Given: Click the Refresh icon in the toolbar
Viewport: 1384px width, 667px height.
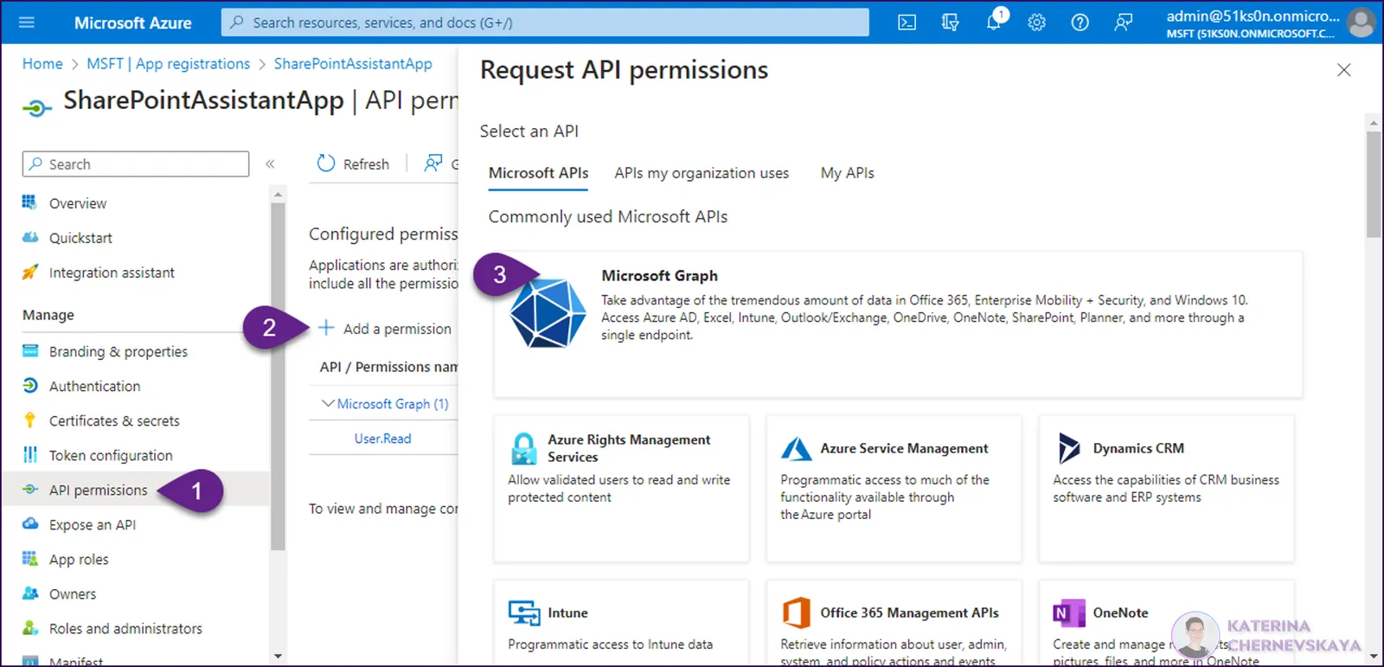Looking at the screenshot, I should coord(325,164).
